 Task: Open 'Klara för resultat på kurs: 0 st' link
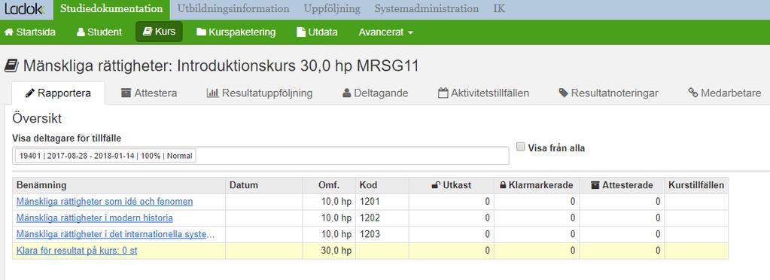77,251
